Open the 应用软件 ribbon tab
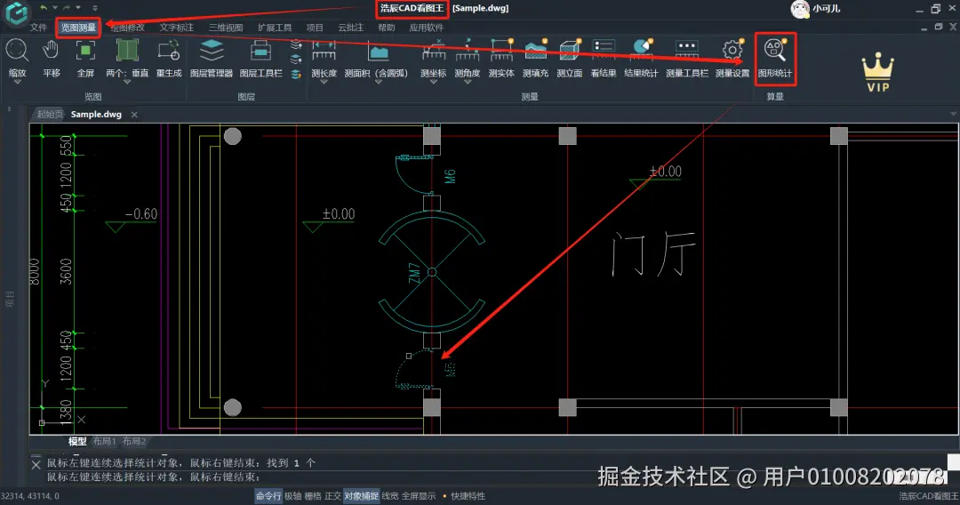 (x=426, y=28)
